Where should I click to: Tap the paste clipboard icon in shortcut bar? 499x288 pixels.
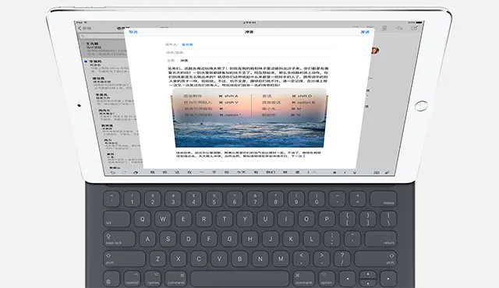tap(136, 173)
